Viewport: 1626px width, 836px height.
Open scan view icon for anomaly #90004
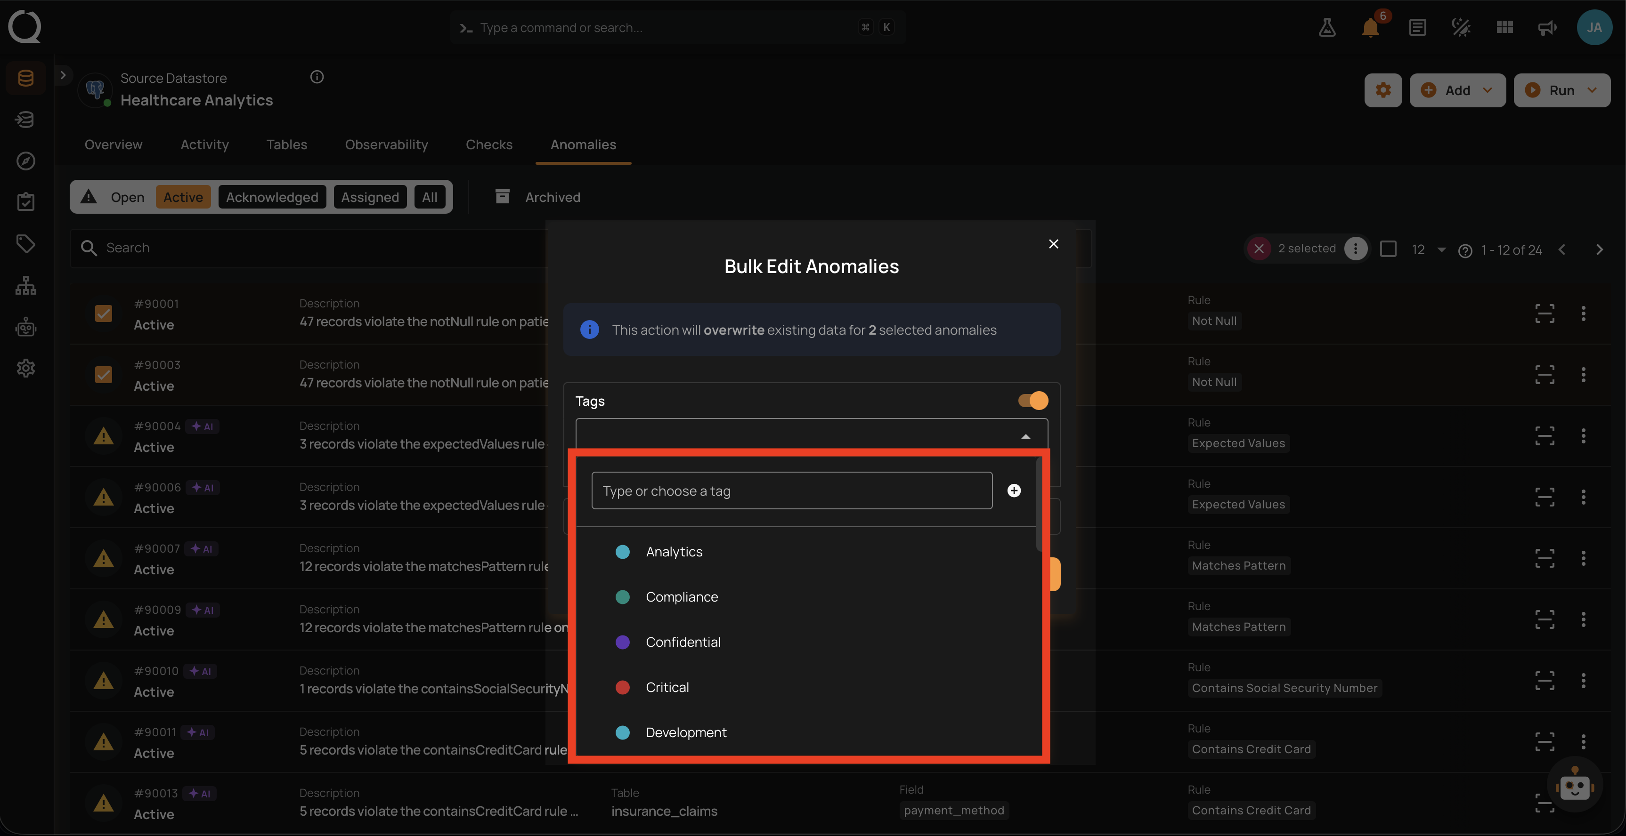tap(1544, 436)
